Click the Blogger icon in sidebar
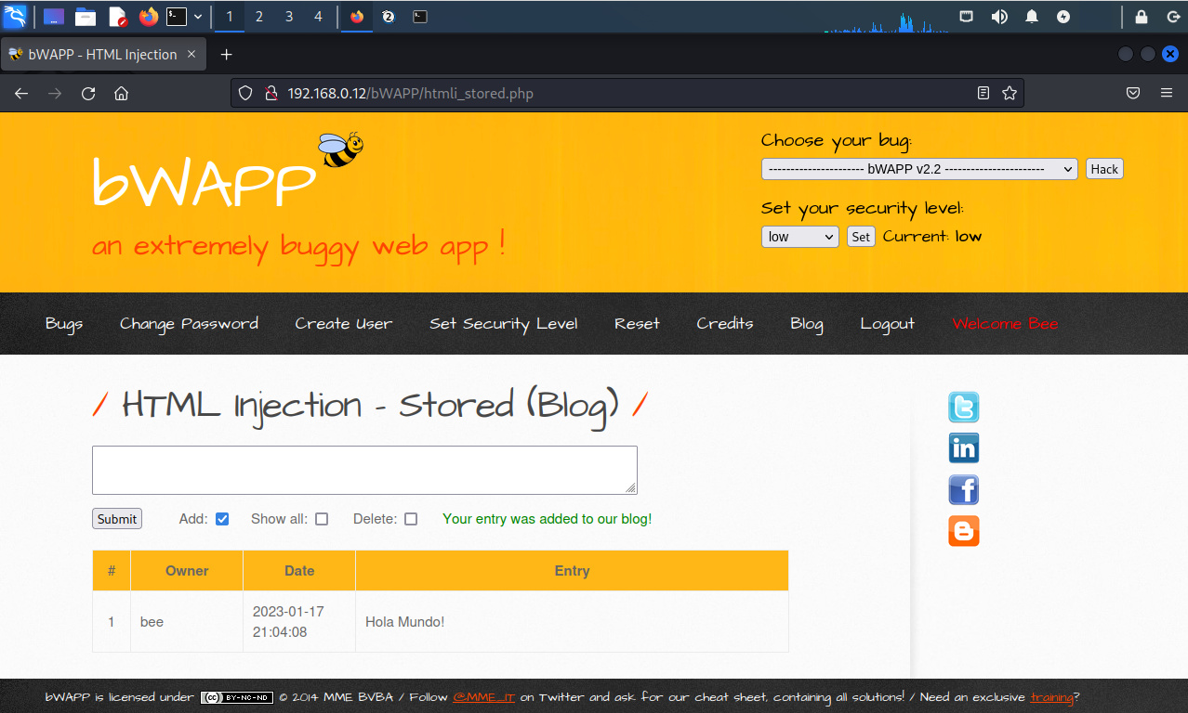 [963, 531]
